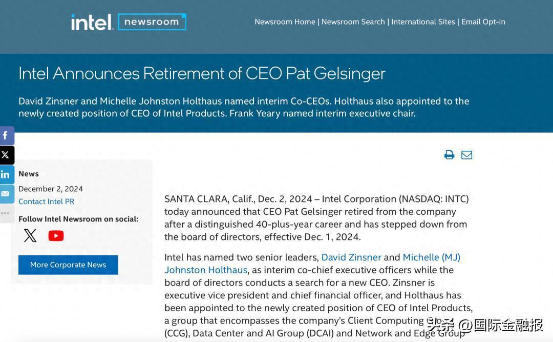Open International Sites in top navigation

(x=423, y=22)
